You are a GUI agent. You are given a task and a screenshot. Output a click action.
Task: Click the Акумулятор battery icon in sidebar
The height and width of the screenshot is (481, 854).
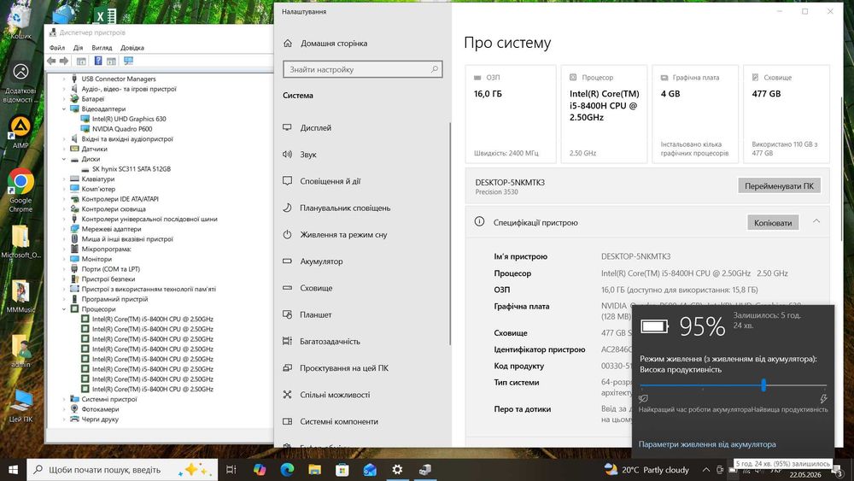point(288,261)
